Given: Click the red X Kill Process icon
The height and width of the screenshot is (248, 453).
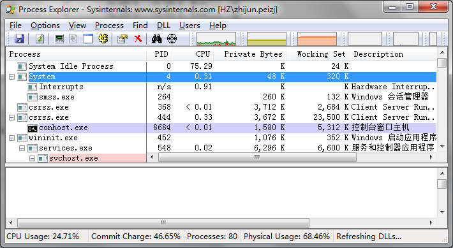Looking at the screenshot, I should click(138, 38).
